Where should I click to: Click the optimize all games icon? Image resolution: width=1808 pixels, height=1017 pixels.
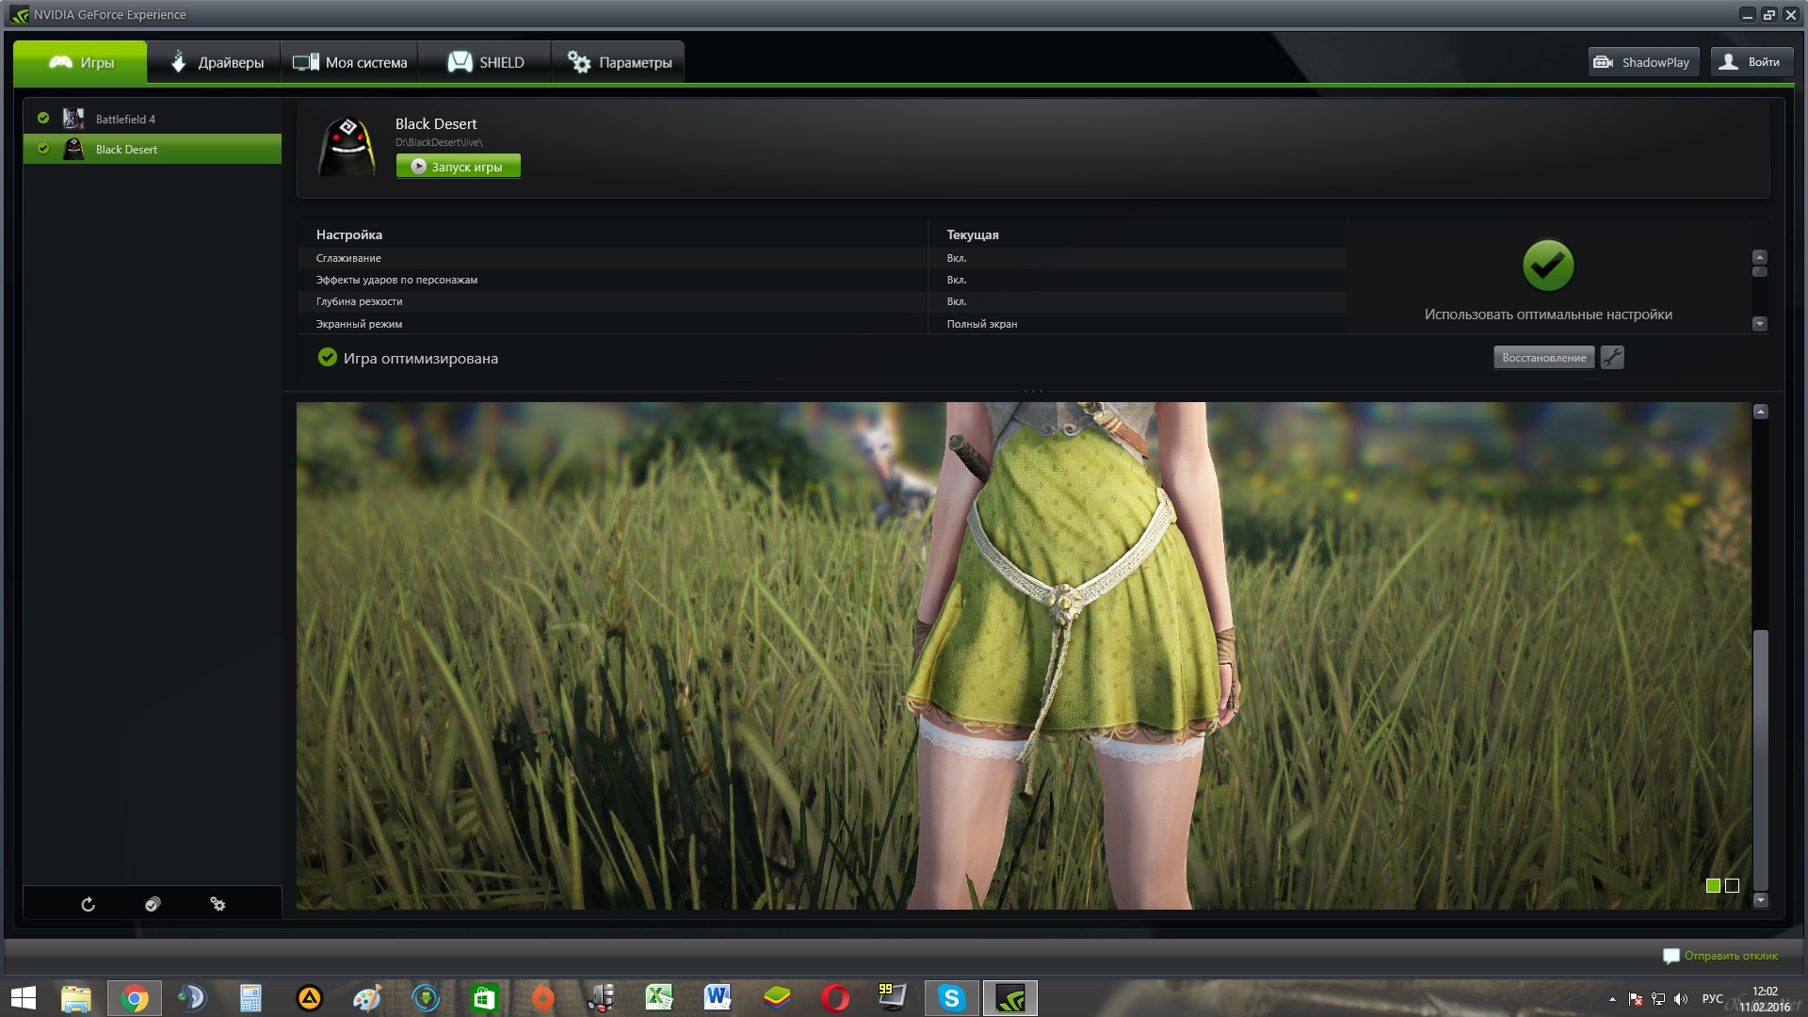(153, 904)
